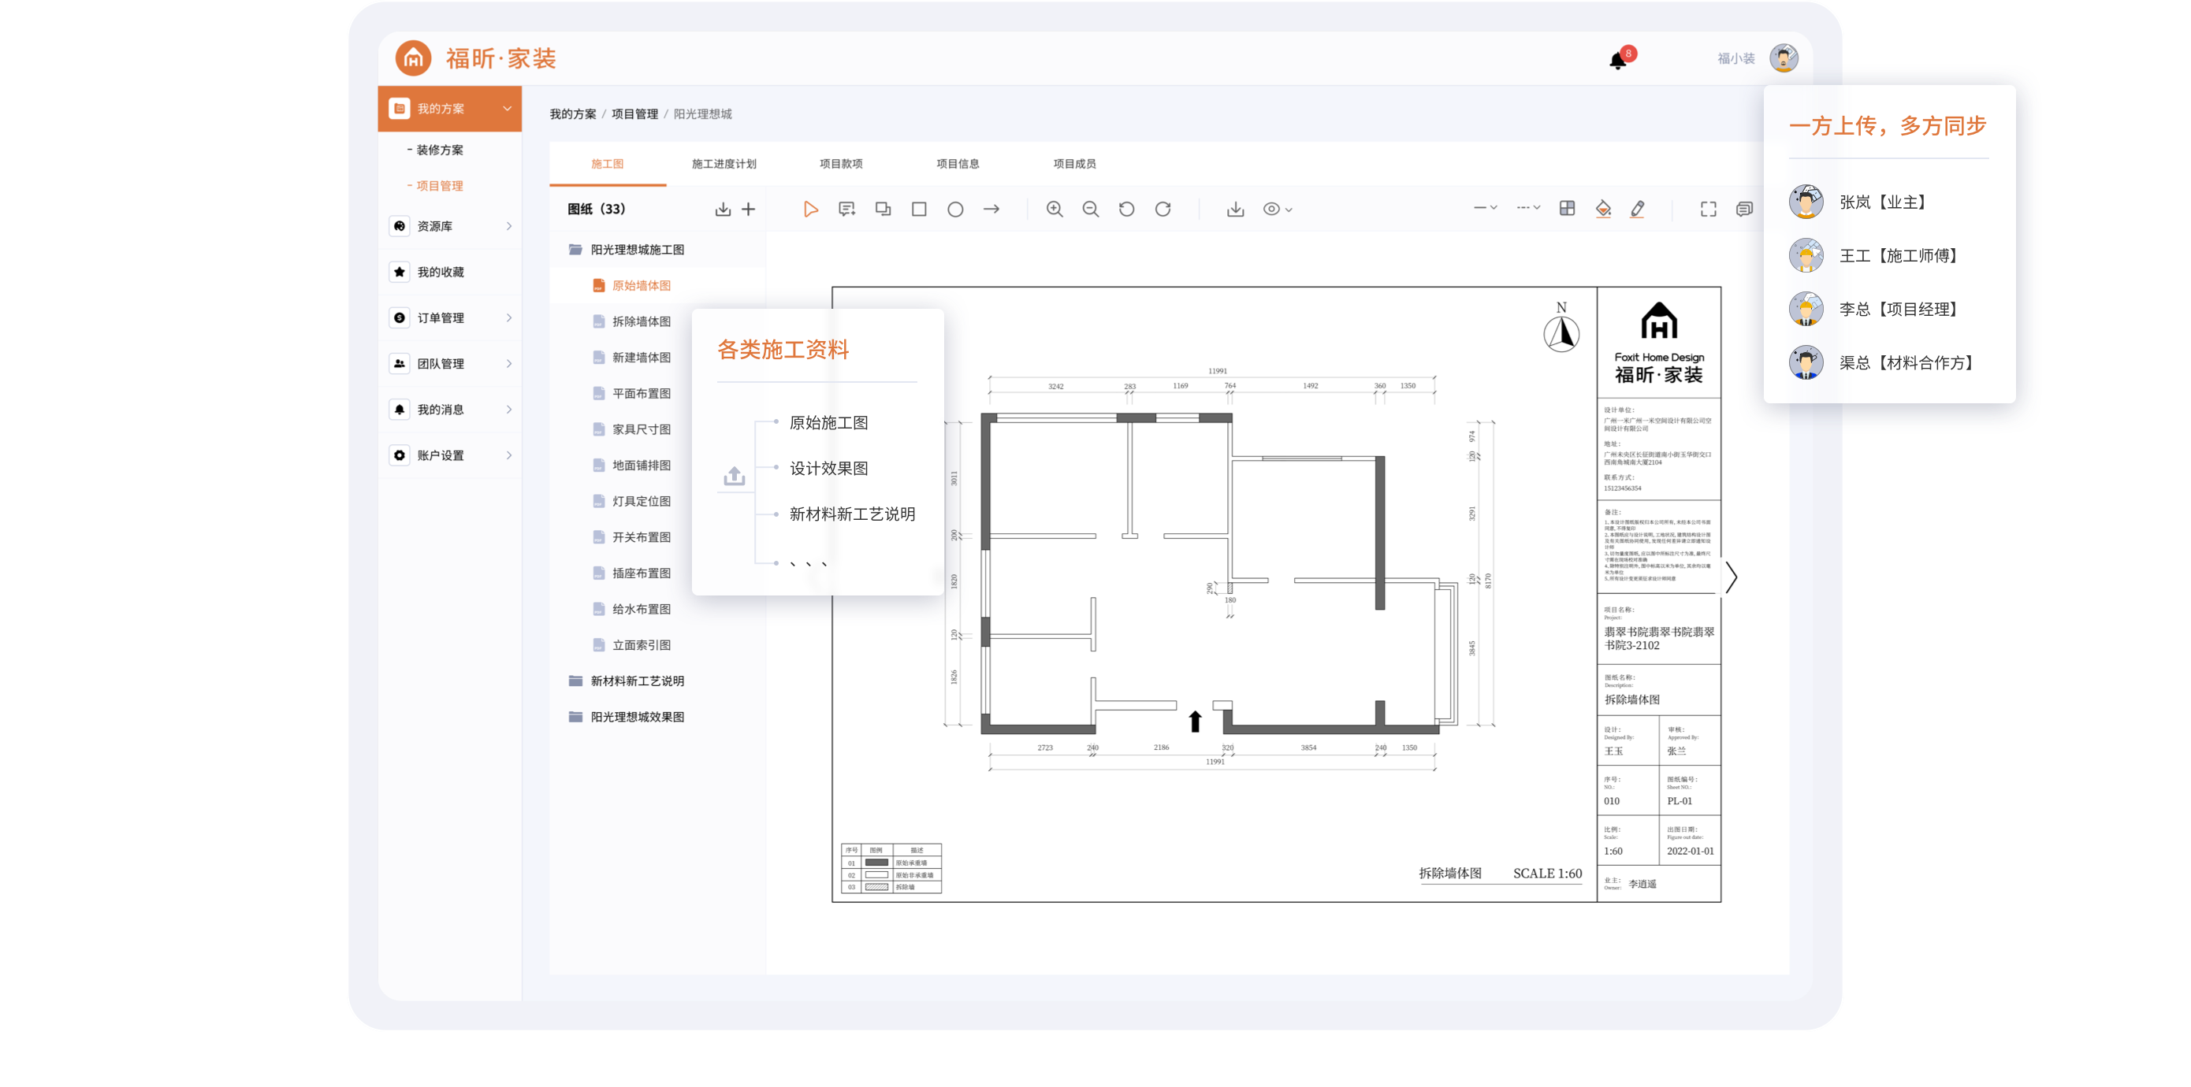Select 李总【项目经理】 member
2191x1087 pixels.
coord(1878,310)
